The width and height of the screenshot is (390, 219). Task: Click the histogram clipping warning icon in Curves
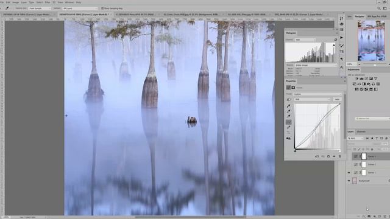pyautogui.click(x=288, y=138)
